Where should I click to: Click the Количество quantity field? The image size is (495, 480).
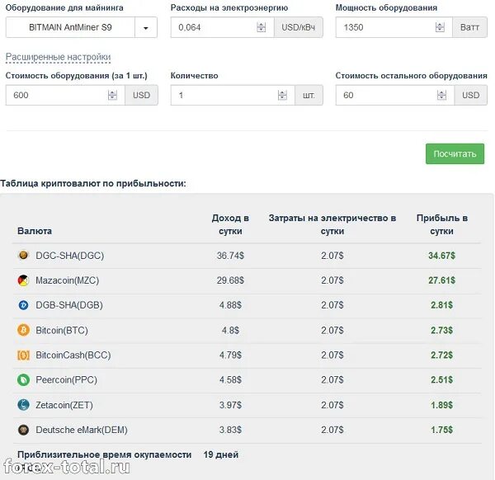[233, 95]
